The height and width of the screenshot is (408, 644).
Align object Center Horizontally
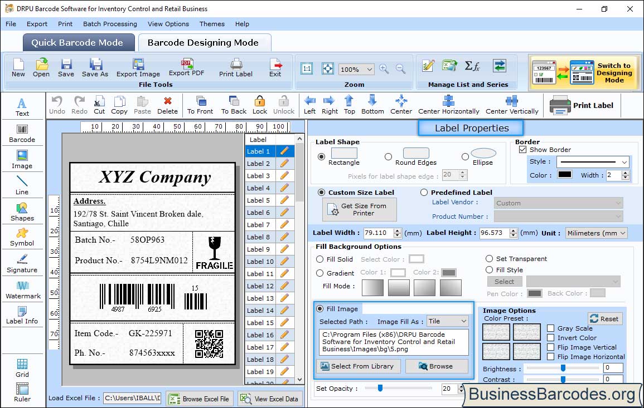coord(448,105)
